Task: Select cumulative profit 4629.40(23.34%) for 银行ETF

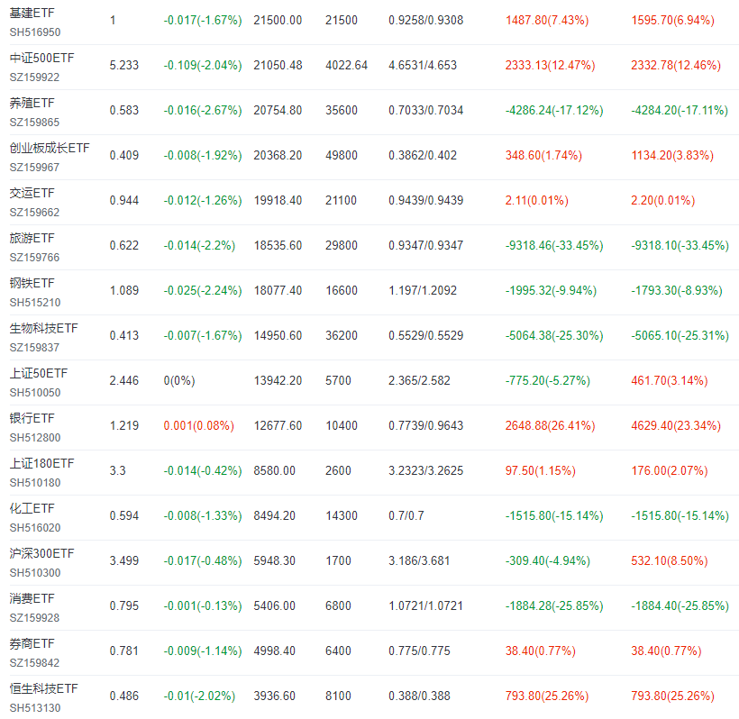Action: pos(676,425)
